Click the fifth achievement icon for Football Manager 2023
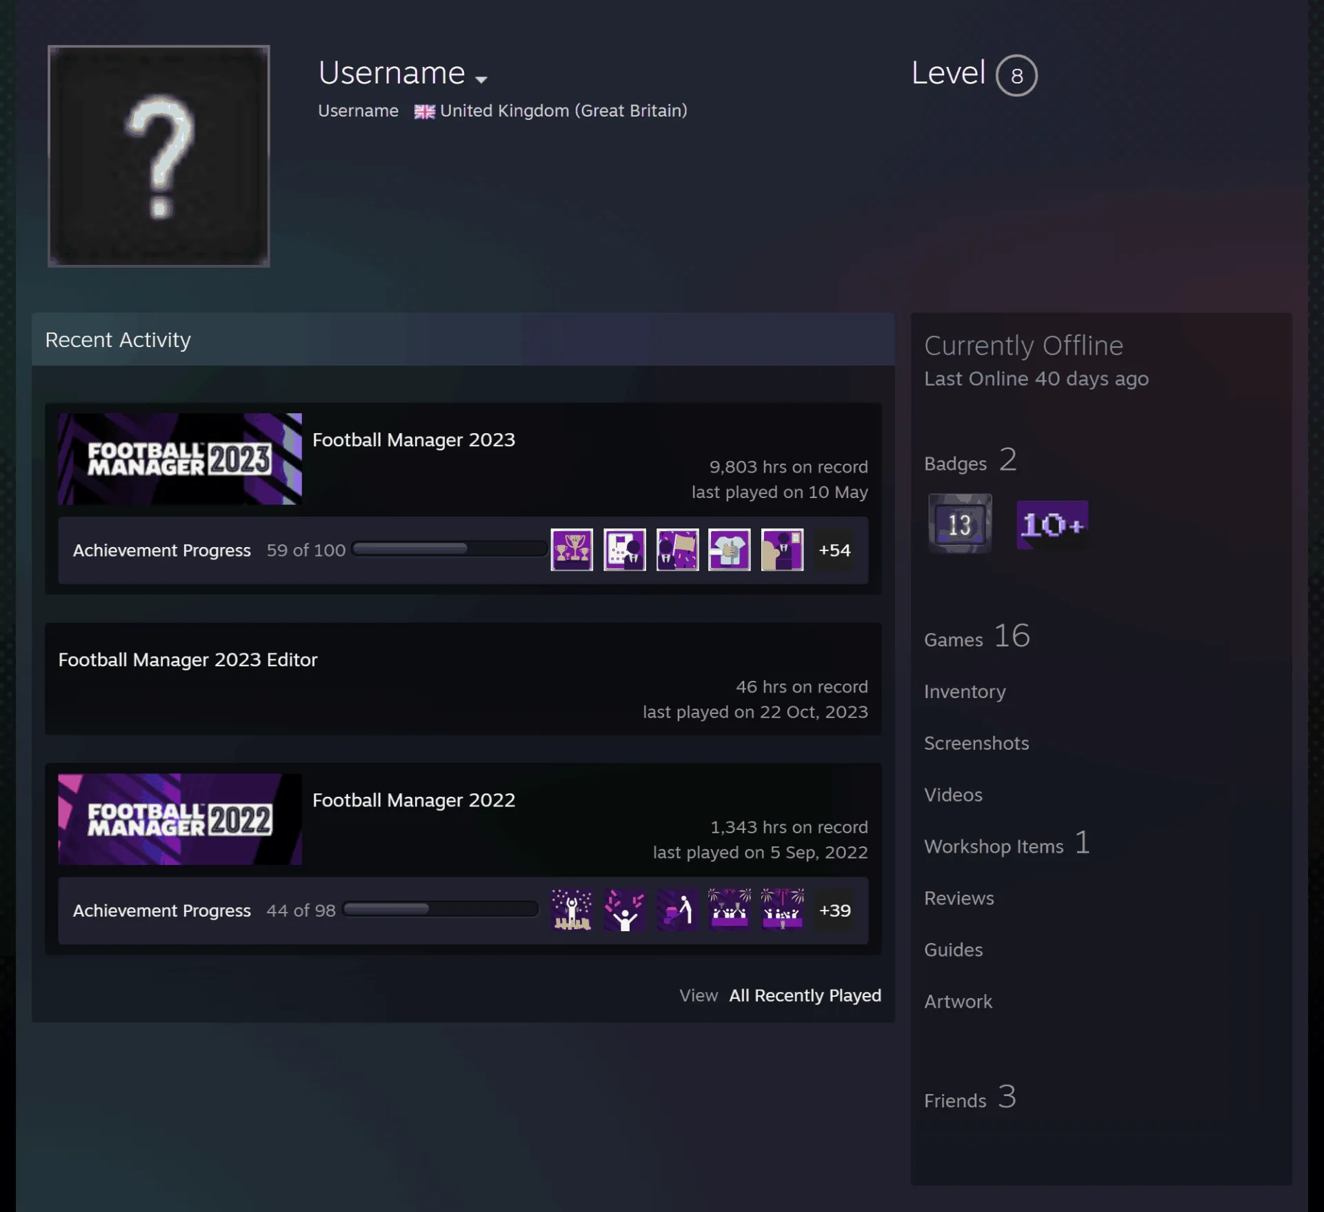1324x1212 pixels. [782, 550]
